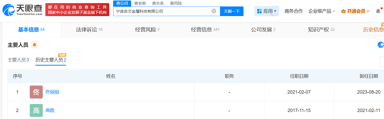
Task: Click the 商务合作 link
Action: (x=294, y=11)
